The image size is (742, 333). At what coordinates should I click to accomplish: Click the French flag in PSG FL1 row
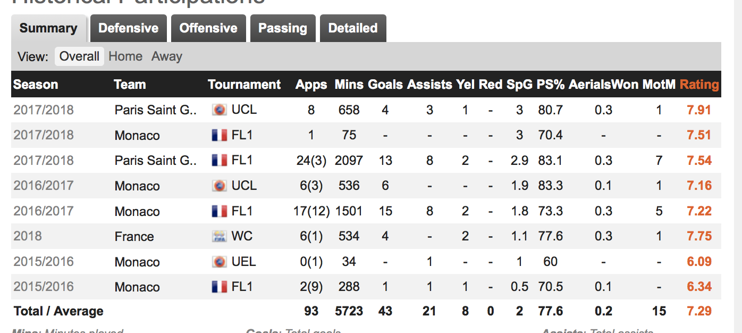click(219, 161)
